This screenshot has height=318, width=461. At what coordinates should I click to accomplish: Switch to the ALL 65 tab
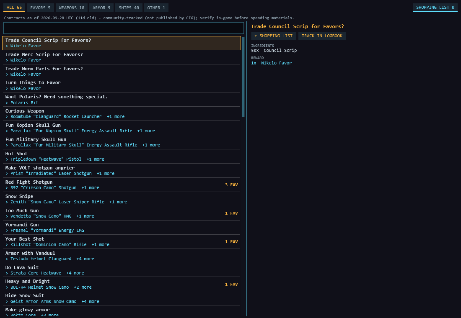tap(14, 8)
